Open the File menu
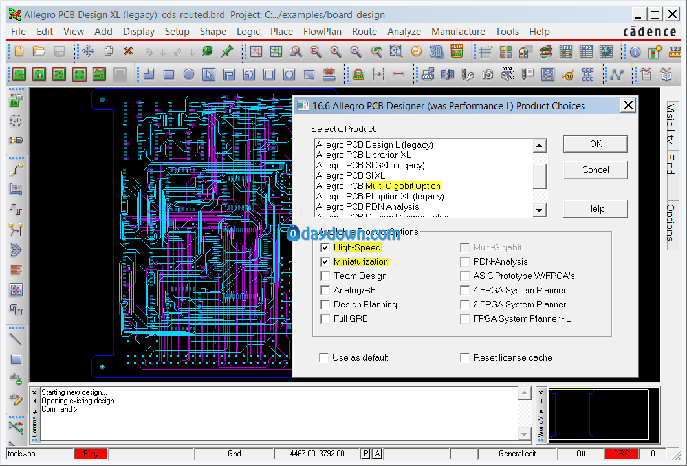Screen dimensions: 687x466 click(18, 32)
